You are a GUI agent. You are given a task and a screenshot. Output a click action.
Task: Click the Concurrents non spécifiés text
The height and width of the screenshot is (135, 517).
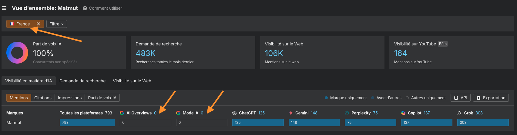pos(55,62)
